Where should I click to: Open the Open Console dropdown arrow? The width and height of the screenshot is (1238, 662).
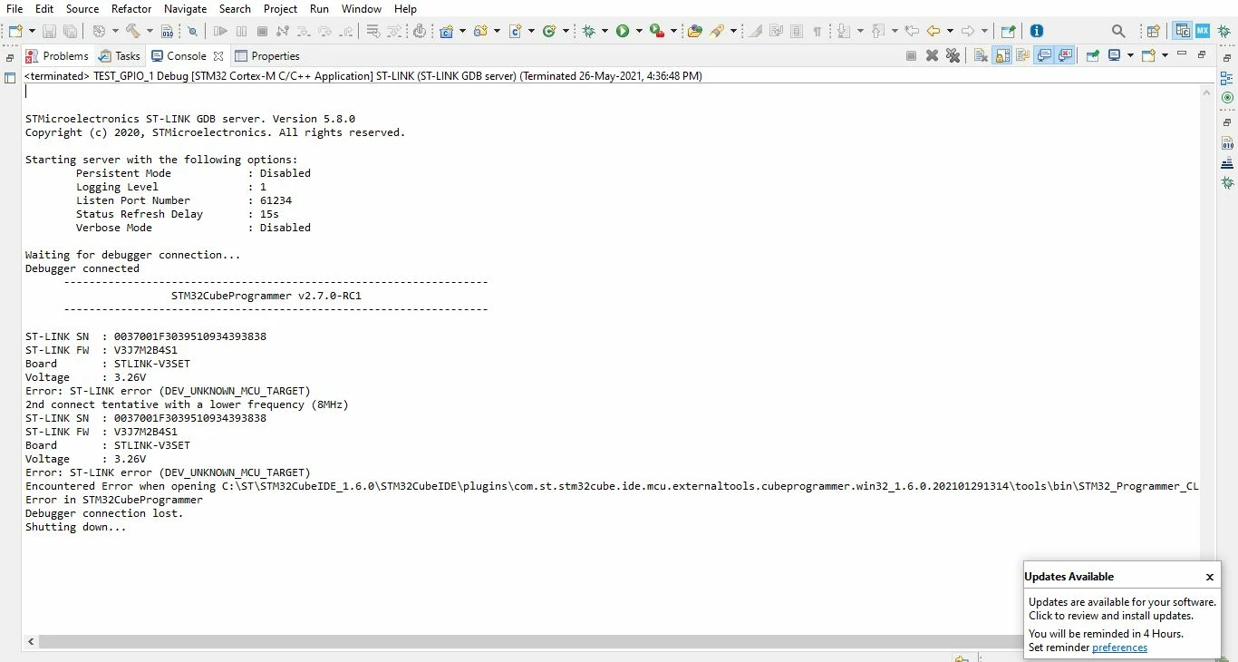point(1165,55)
